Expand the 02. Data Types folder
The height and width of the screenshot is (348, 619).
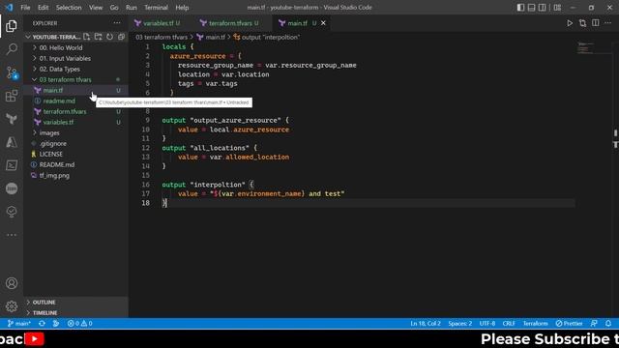76,69
